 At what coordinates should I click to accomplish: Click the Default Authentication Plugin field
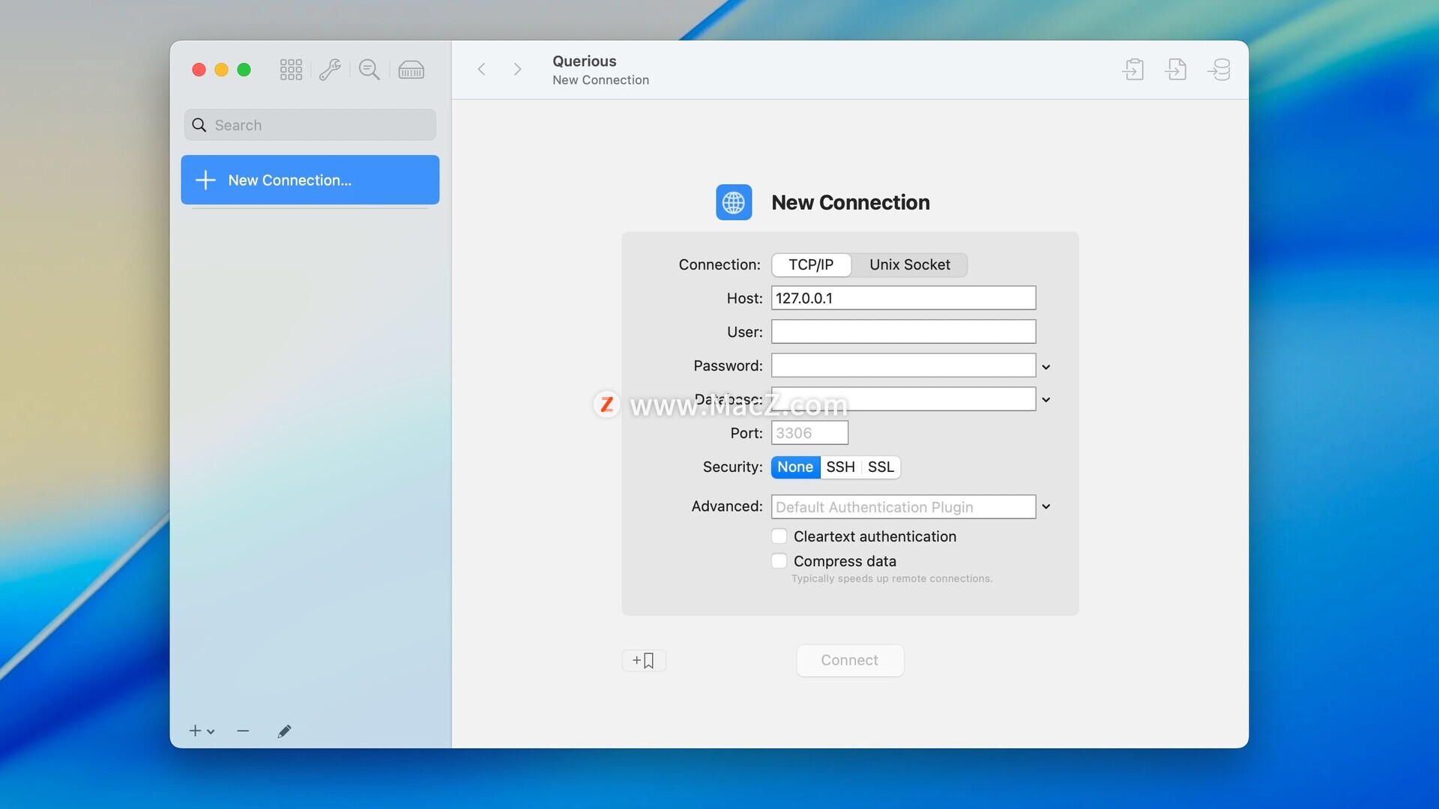coord(903,507)
